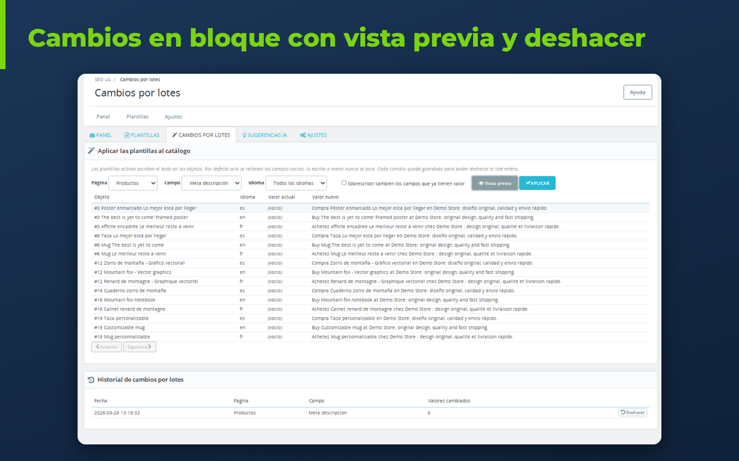Click the row '#6 Taza Lo mejor está por llegar'
The image size is (739, 461).
coord(370,235)
